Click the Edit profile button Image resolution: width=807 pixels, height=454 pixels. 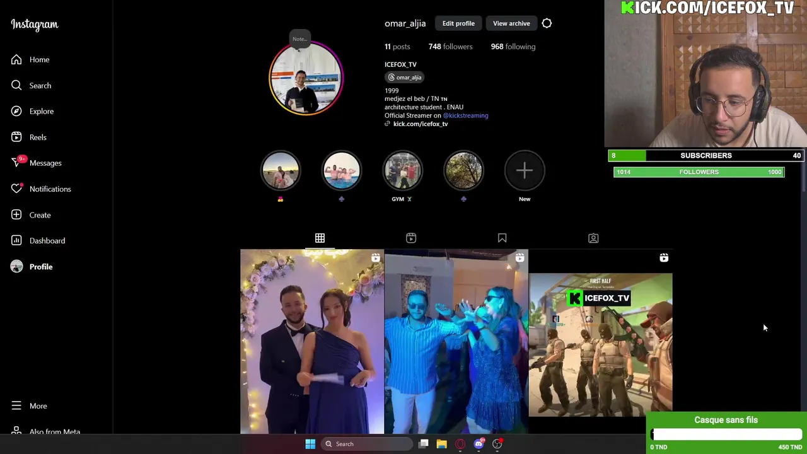[458, 23]
